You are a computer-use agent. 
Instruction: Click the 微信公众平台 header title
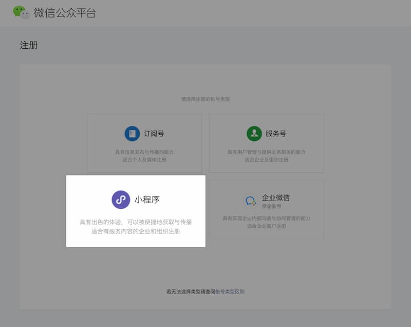(61, 12)
